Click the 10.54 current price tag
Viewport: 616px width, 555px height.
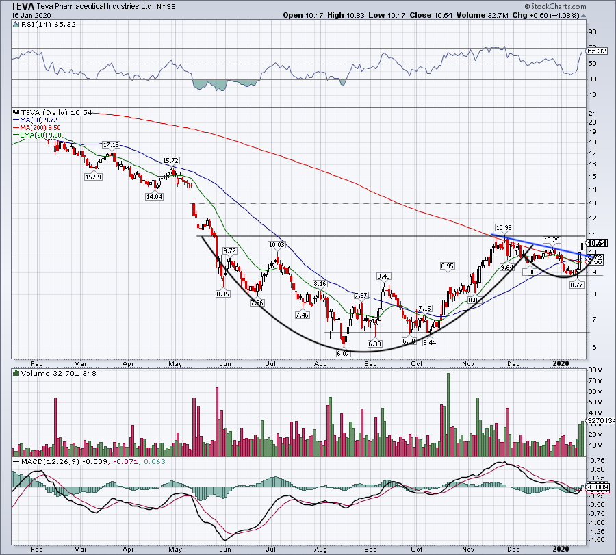pos(598,243)
